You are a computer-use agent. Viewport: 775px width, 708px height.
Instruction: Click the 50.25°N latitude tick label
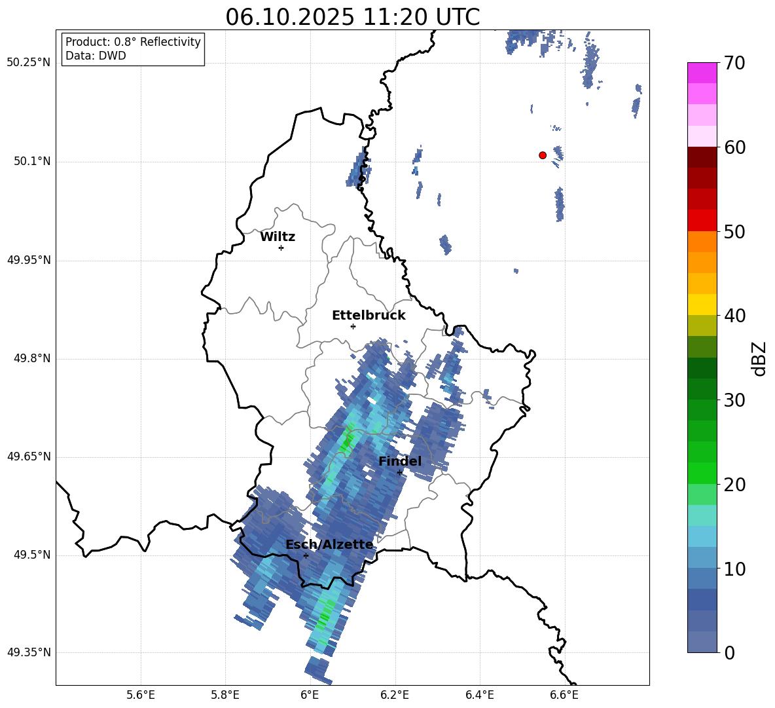tap(29, 63)
